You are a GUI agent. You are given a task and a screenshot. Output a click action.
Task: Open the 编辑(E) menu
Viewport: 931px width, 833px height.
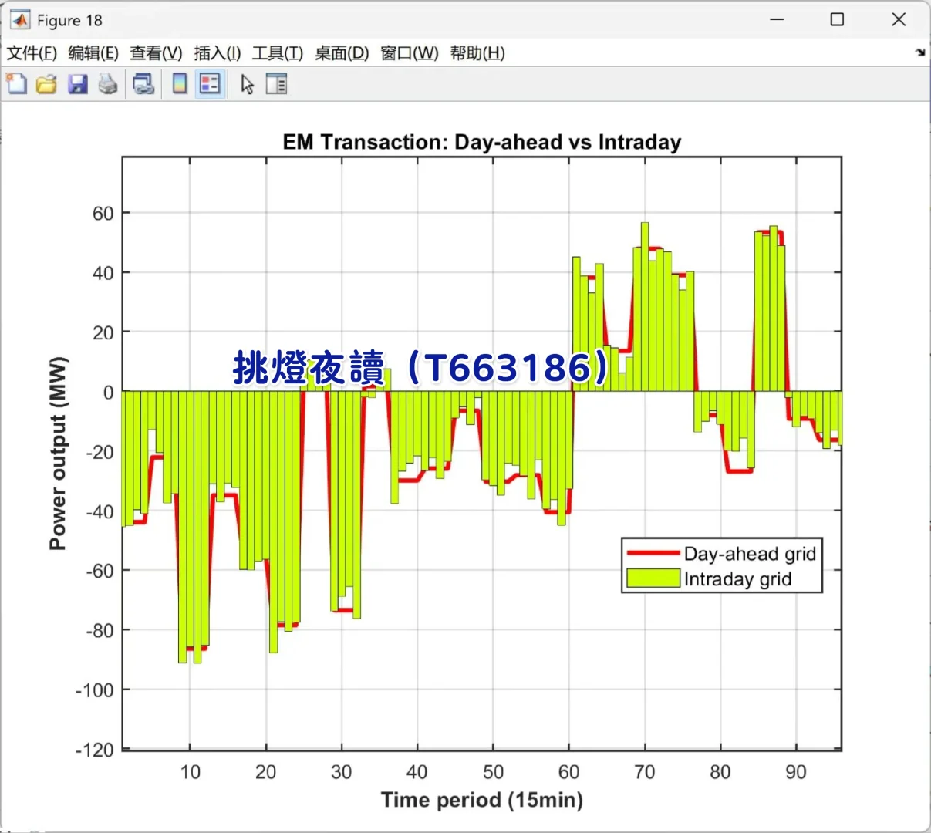point(93,52)
